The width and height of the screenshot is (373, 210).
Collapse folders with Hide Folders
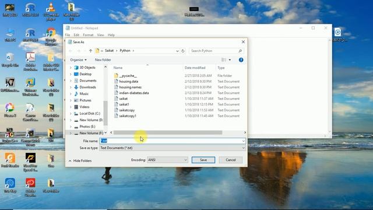click(x=80, y=161)
